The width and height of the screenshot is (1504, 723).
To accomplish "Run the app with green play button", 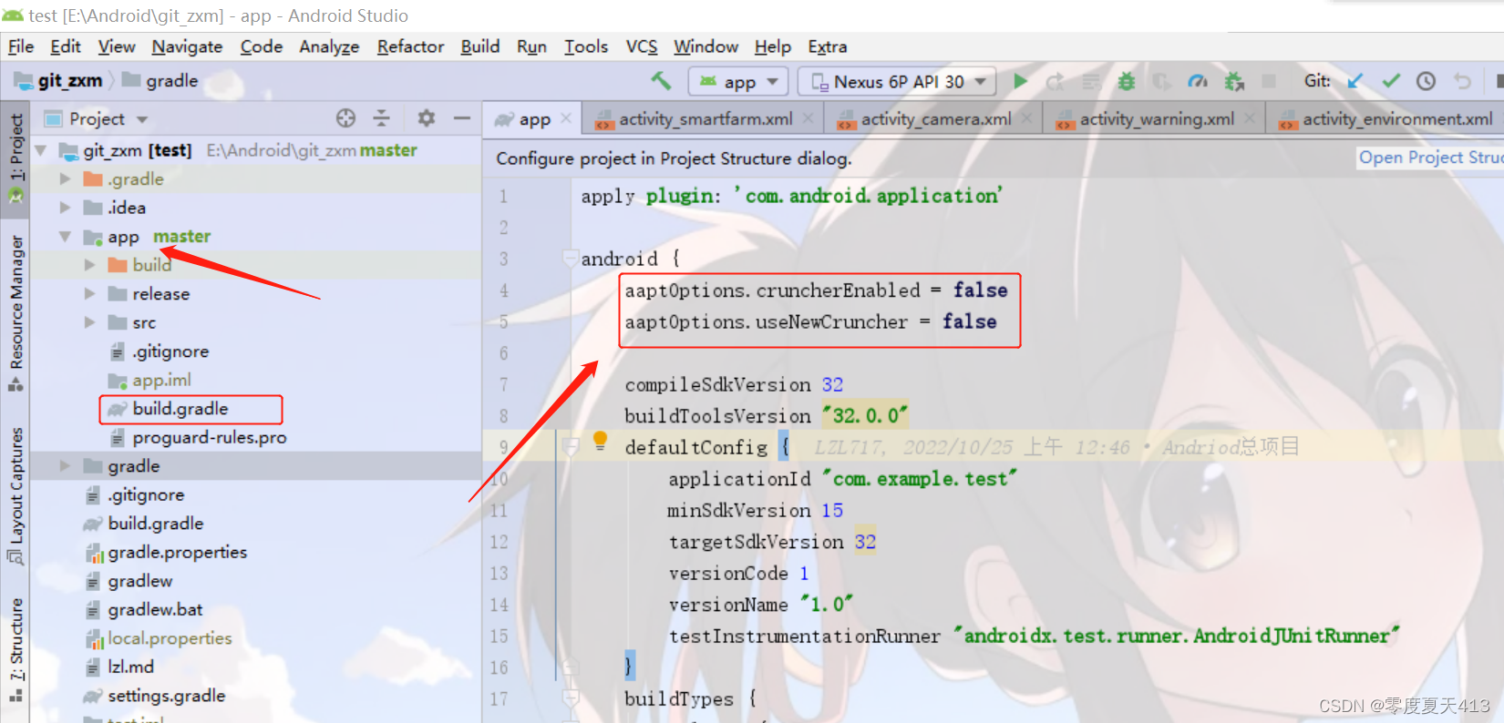I will [1020, 81].
